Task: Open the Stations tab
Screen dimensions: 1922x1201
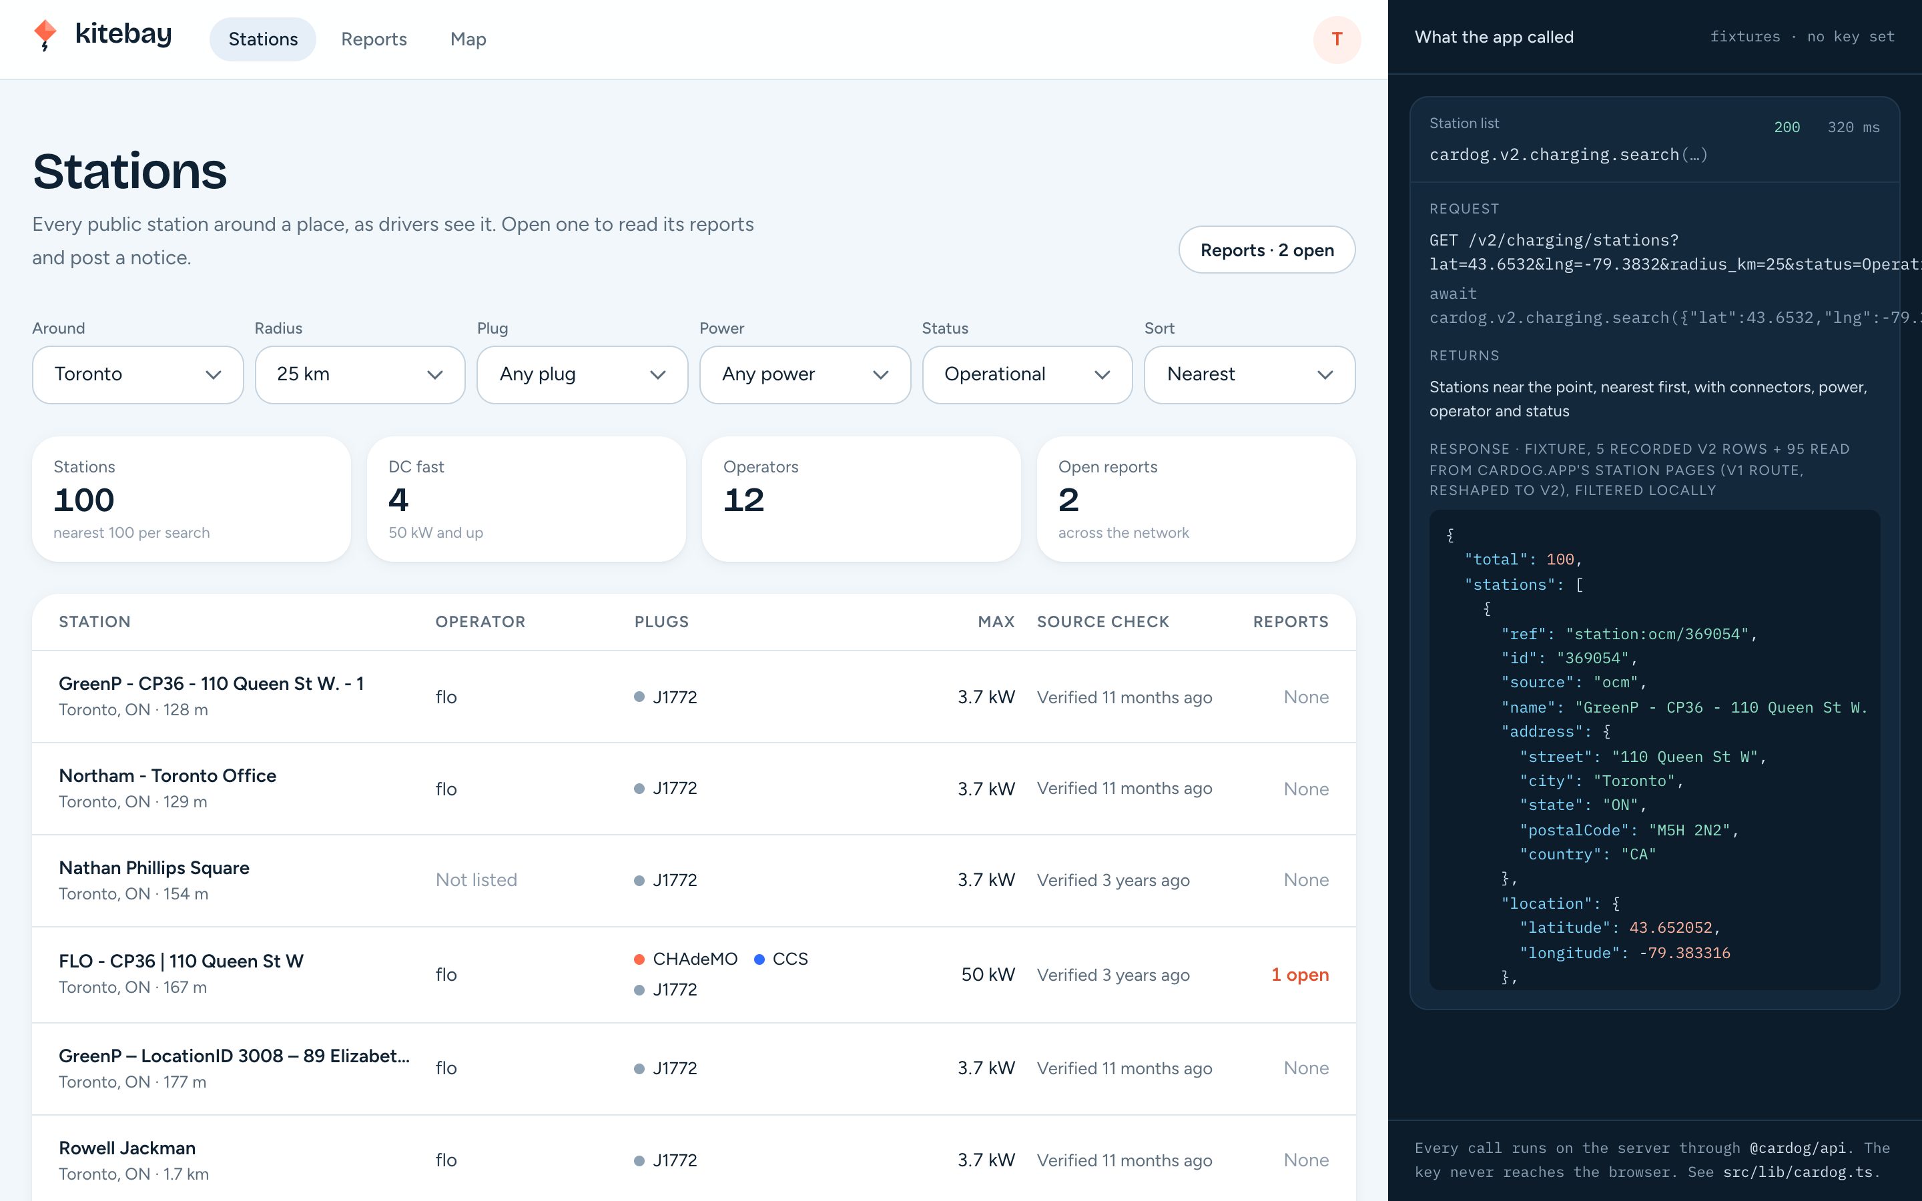Action: pyautogui.click(x=263, y=39)
